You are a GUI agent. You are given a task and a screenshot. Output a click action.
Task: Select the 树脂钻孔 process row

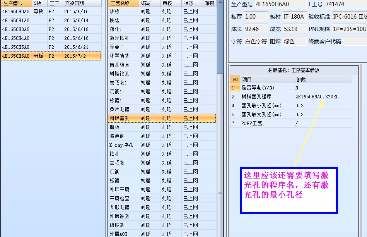point(162,74)
